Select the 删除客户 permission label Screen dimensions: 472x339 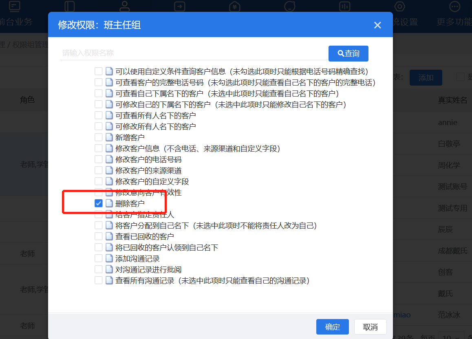coord(130,203)
